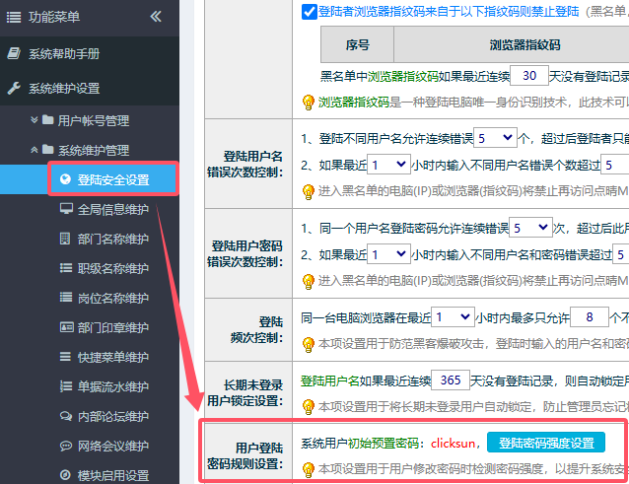The image size is (629, 484).
Task: Click numbered-list icon of 单据流水维护
Action: (66, 386)
